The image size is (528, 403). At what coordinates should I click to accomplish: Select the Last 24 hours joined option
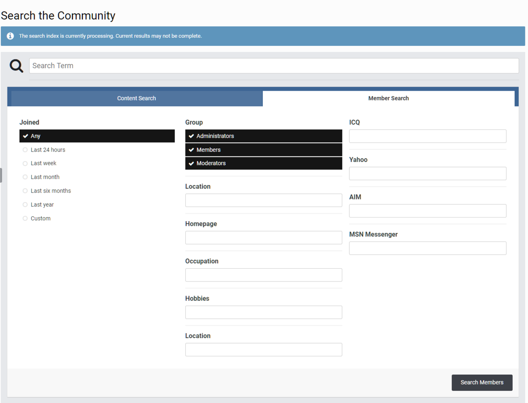[48, 149]
